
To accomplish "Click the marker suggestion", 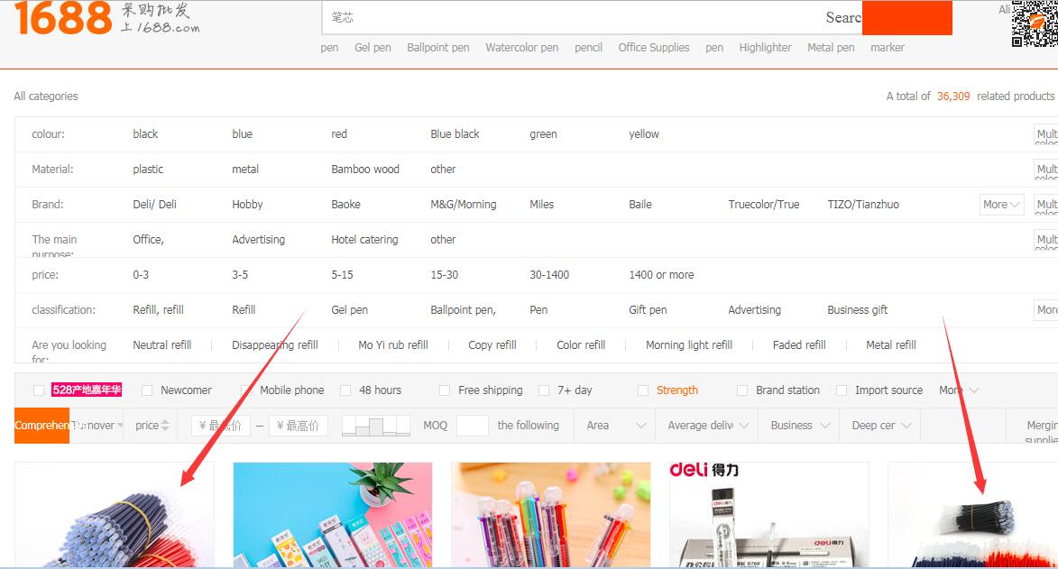I will pos(888,47).
